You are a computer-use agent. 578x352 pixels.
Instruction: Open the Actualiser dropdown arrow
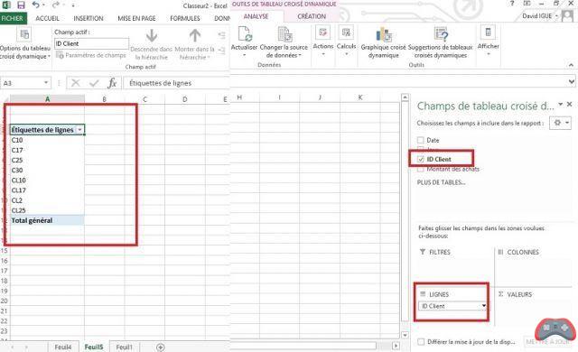pos(244,55)
